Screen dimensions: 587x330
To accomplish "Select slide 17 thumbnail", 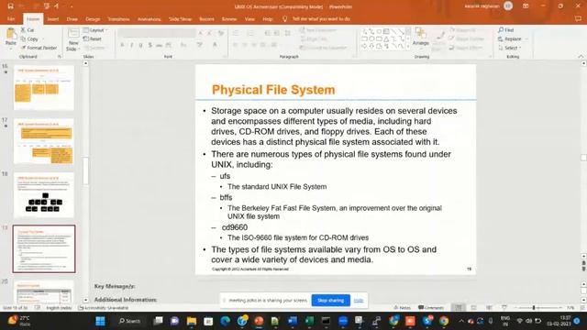I will (44, 141).
